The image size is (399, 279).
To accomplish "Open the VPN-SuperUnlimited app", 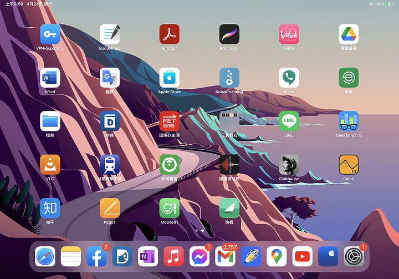I will (50, 34).
